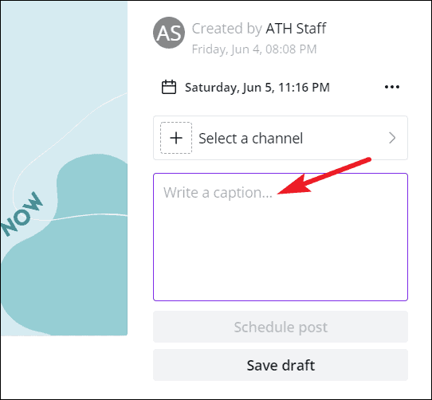This screenshot has height=400, width=432.
Task: Click the Schedule post button
Action: click(x=281, y=327)
